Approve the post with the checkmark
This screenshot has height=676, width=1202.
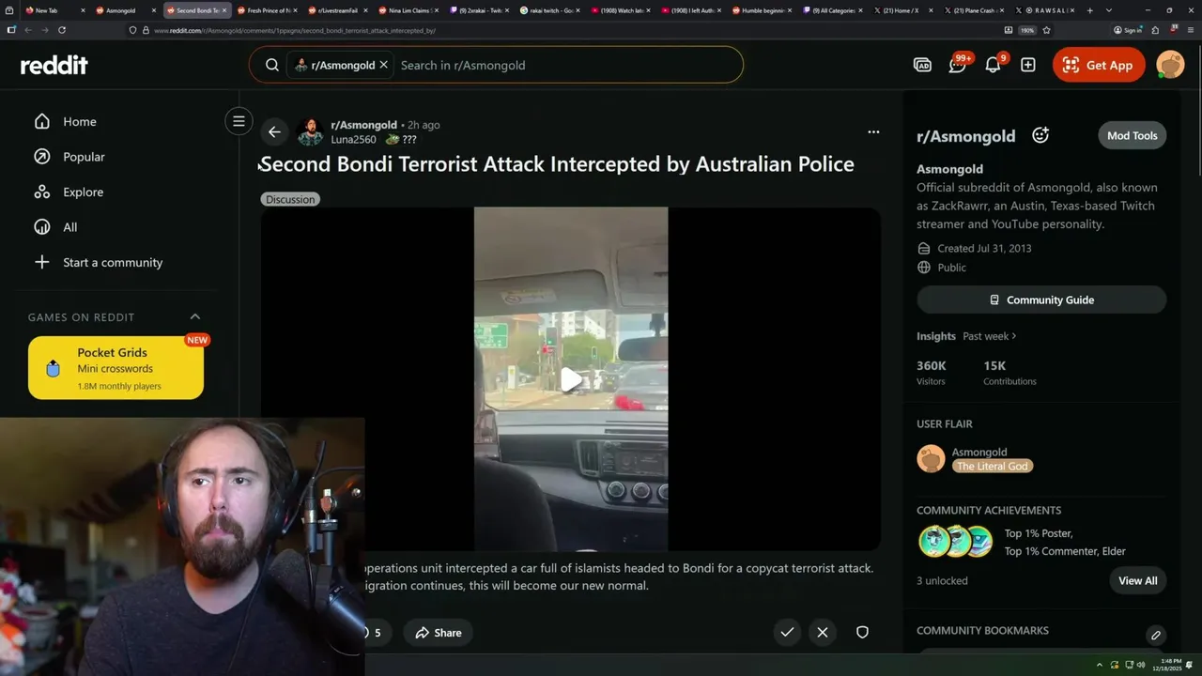787,632
